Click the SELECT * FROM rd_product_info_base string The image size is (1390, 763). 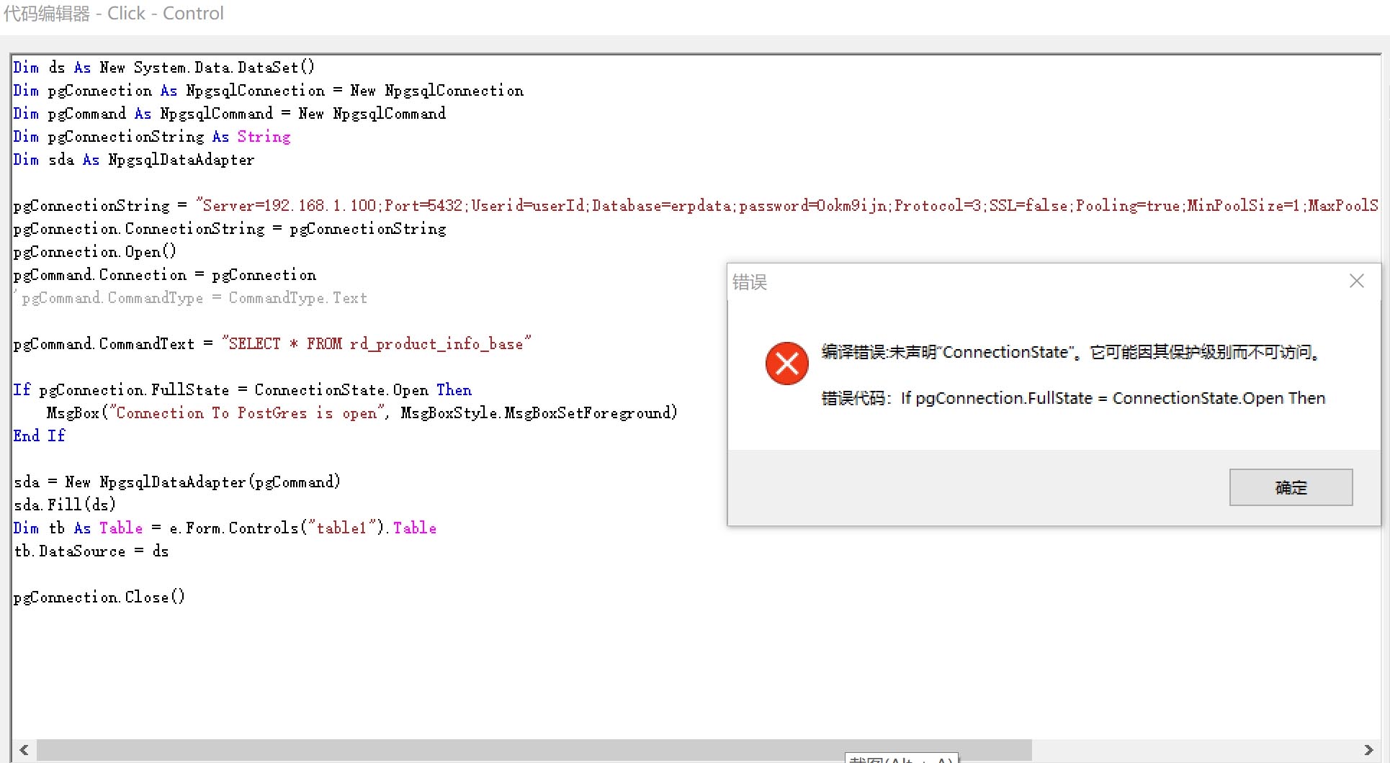377,344
